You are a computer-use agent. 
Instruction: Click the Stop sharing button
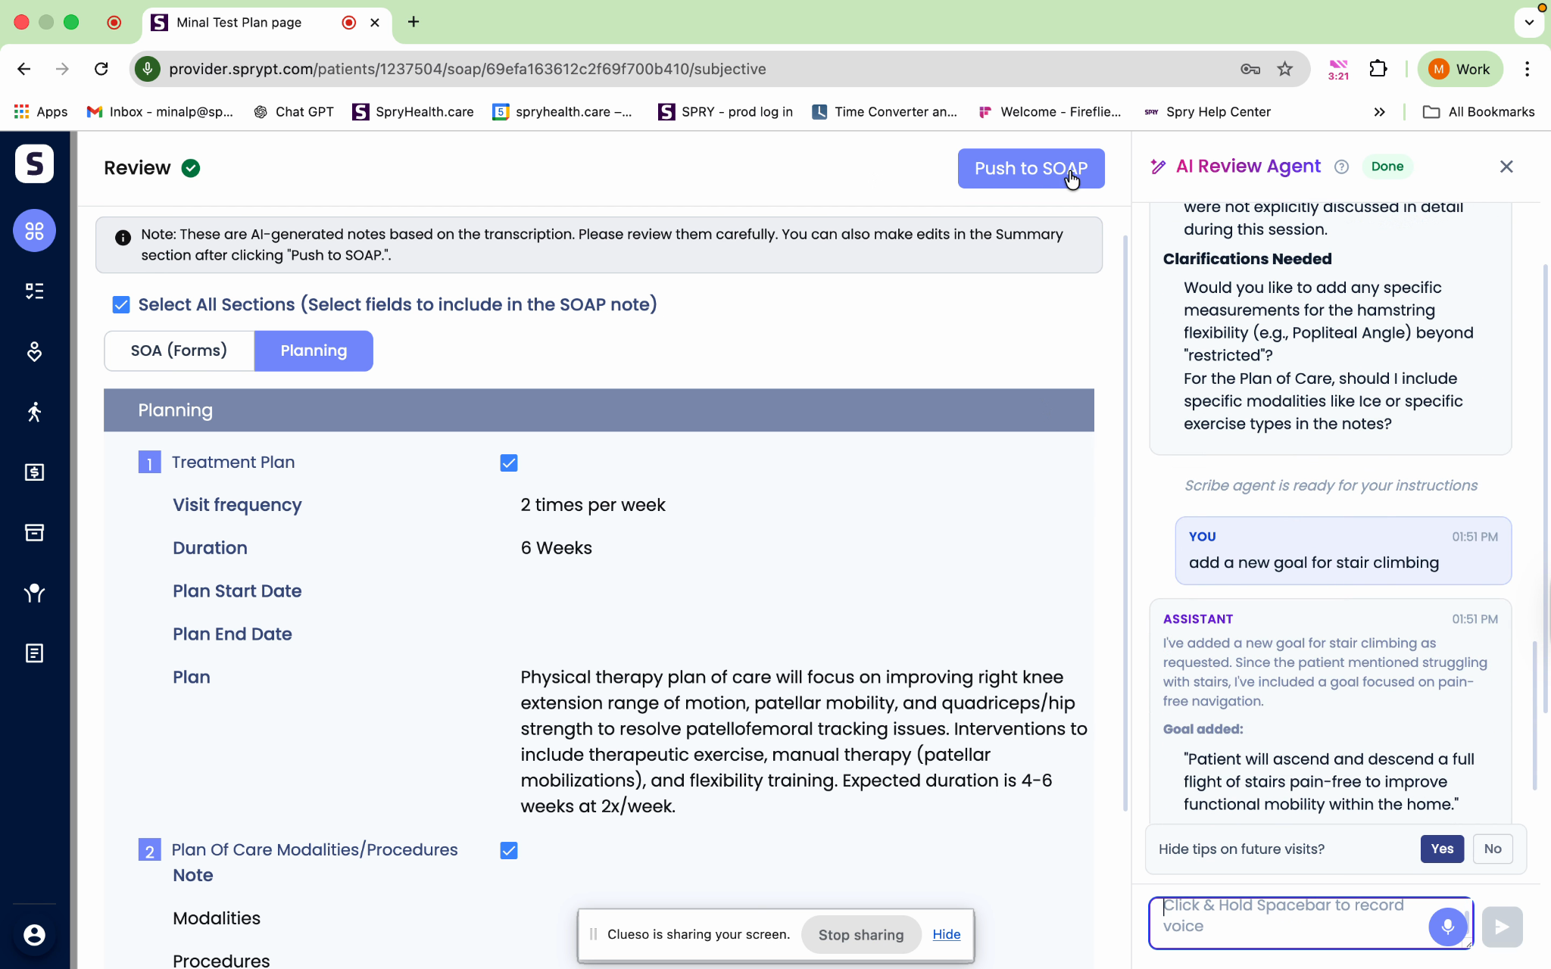point(861,935)
